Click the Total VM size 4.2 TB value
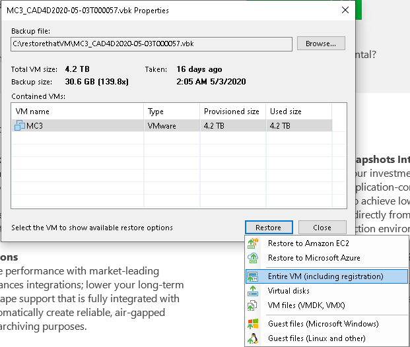The height and width of the screenshot is (347, 410). tap(77, 69)
